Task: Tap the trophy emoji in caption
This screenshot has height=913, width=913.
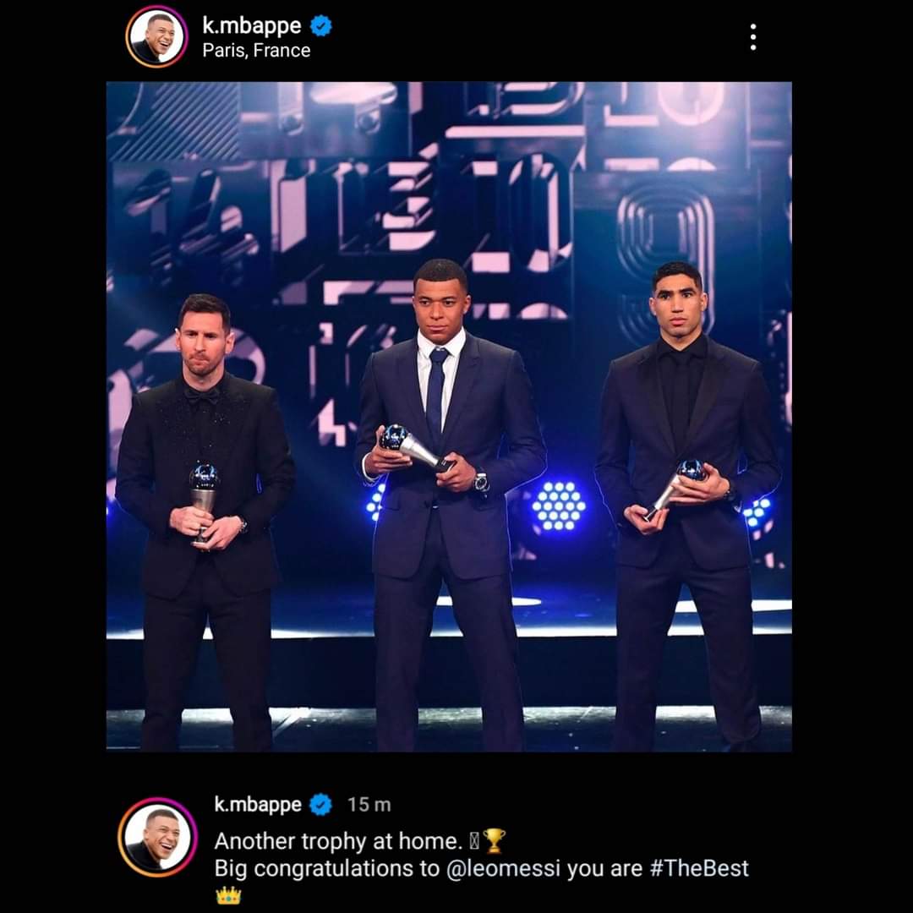Action: click(495, 841)
